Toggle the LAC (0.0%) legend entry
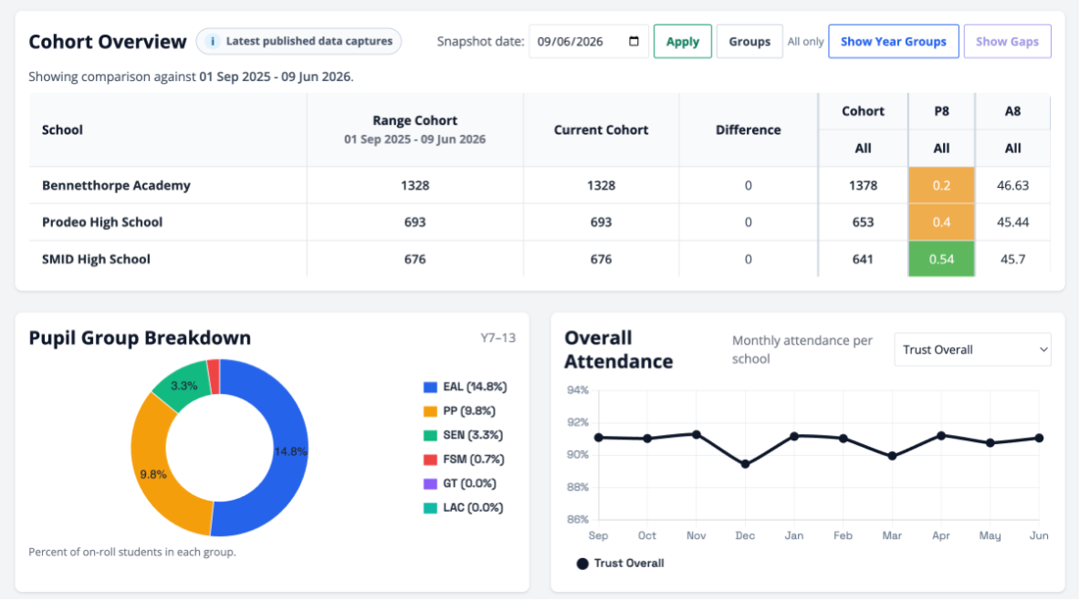1079x600 pixels. [463, 507]
